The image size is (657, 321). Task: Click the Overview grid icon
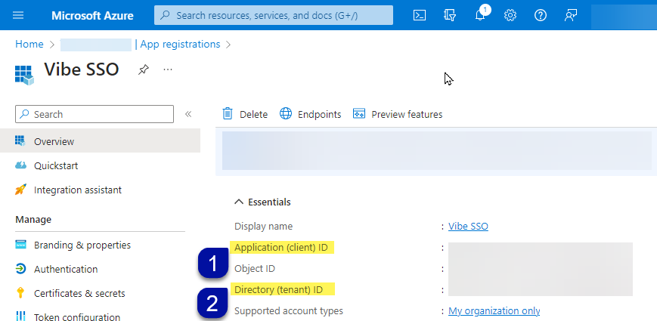click(x=20, y=140)
